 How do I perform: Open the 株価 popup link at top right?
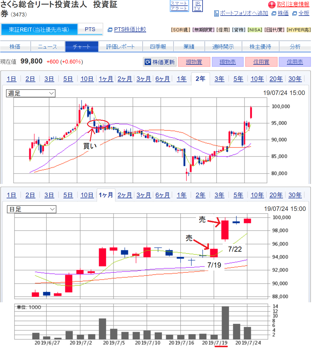point(283,13)
